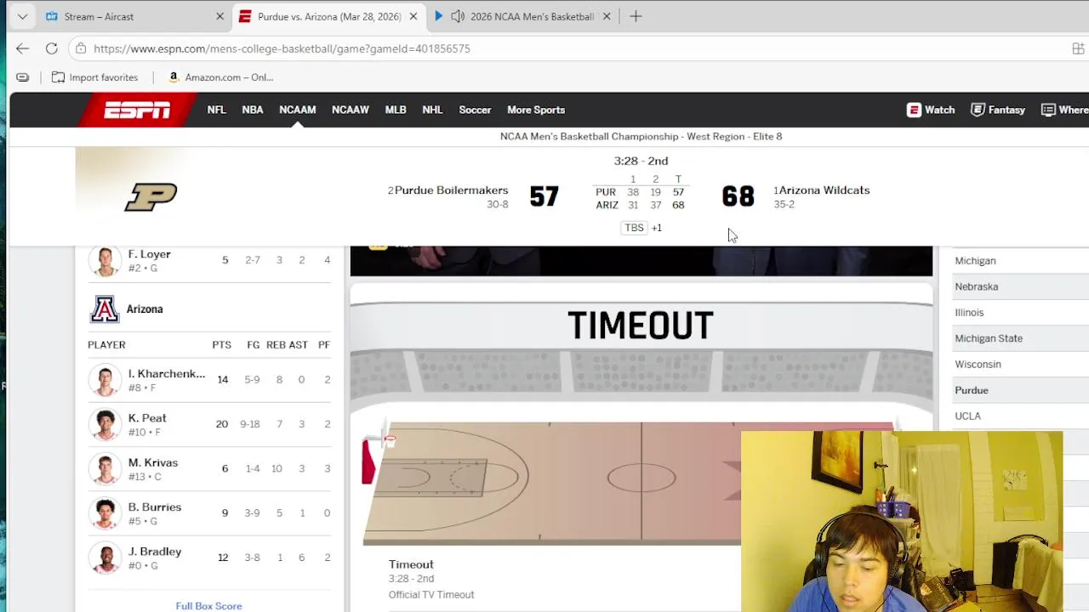This screenshot has height=612, width=1089.
Task: Open the Fantasy section
Action: point(998,110)
